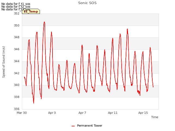Screen dimensions: 175x131
Task: Click the red legend line swatch
Action: click(73, 126)
